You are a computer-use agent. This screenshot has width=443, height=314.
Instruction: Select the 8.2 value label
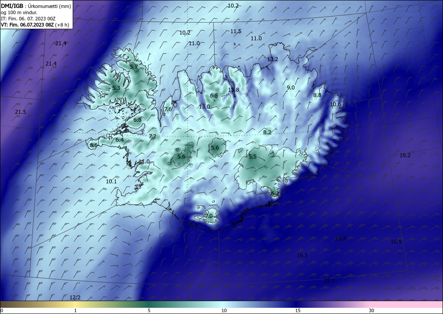pyautogui.click(x=267, y=132)
